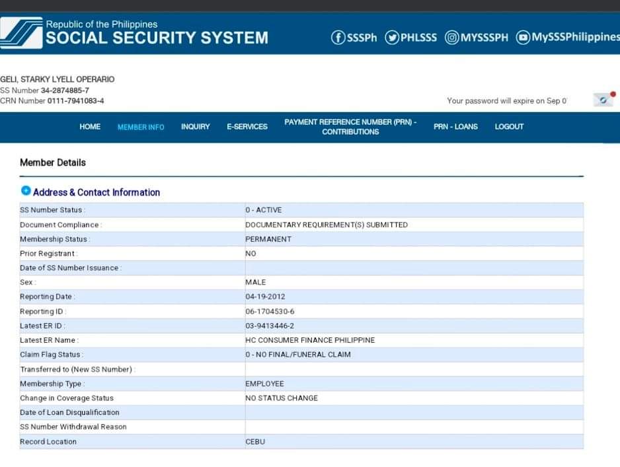Click the Record Location CEBU value

tap(255, 442)
